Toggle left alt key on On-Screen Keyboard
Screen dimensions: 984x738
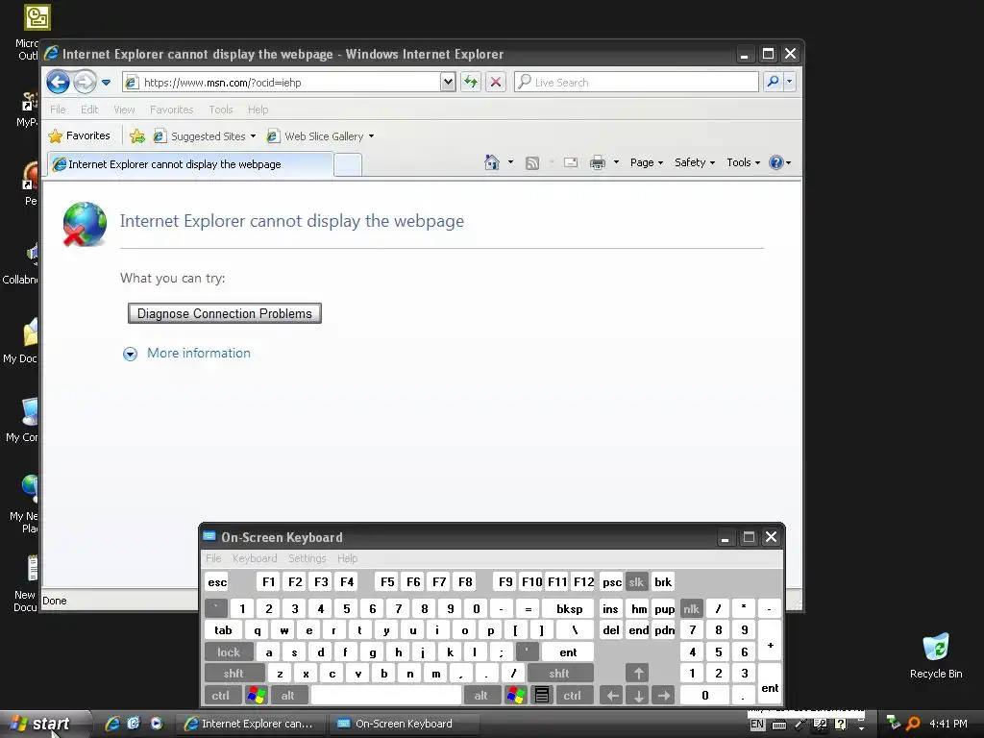coord(287,696)
